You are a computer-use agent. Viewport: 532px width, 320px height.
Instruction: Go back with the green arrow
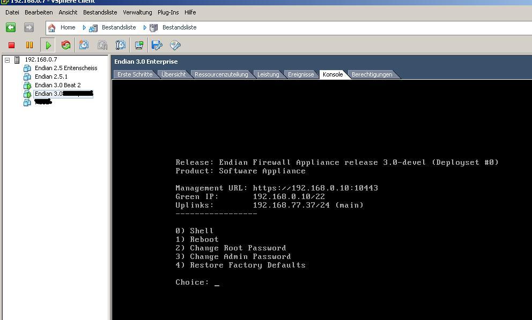11,27
